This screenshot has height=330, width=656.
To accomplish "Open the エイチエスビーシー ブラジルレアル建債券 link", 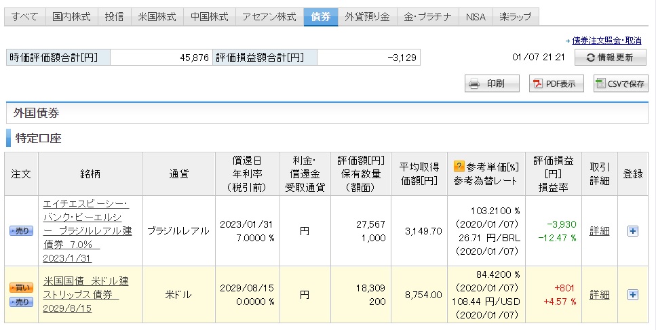I will (x=87, y=231).
